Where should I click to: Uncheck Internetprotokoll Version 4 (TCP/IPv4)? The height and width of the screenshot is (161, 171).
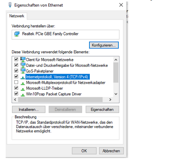click(x=16, y=77)
